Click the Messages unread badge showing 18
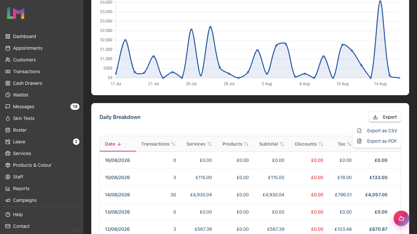The height and width of the screenshot is (234, 417). pos(75,107)
